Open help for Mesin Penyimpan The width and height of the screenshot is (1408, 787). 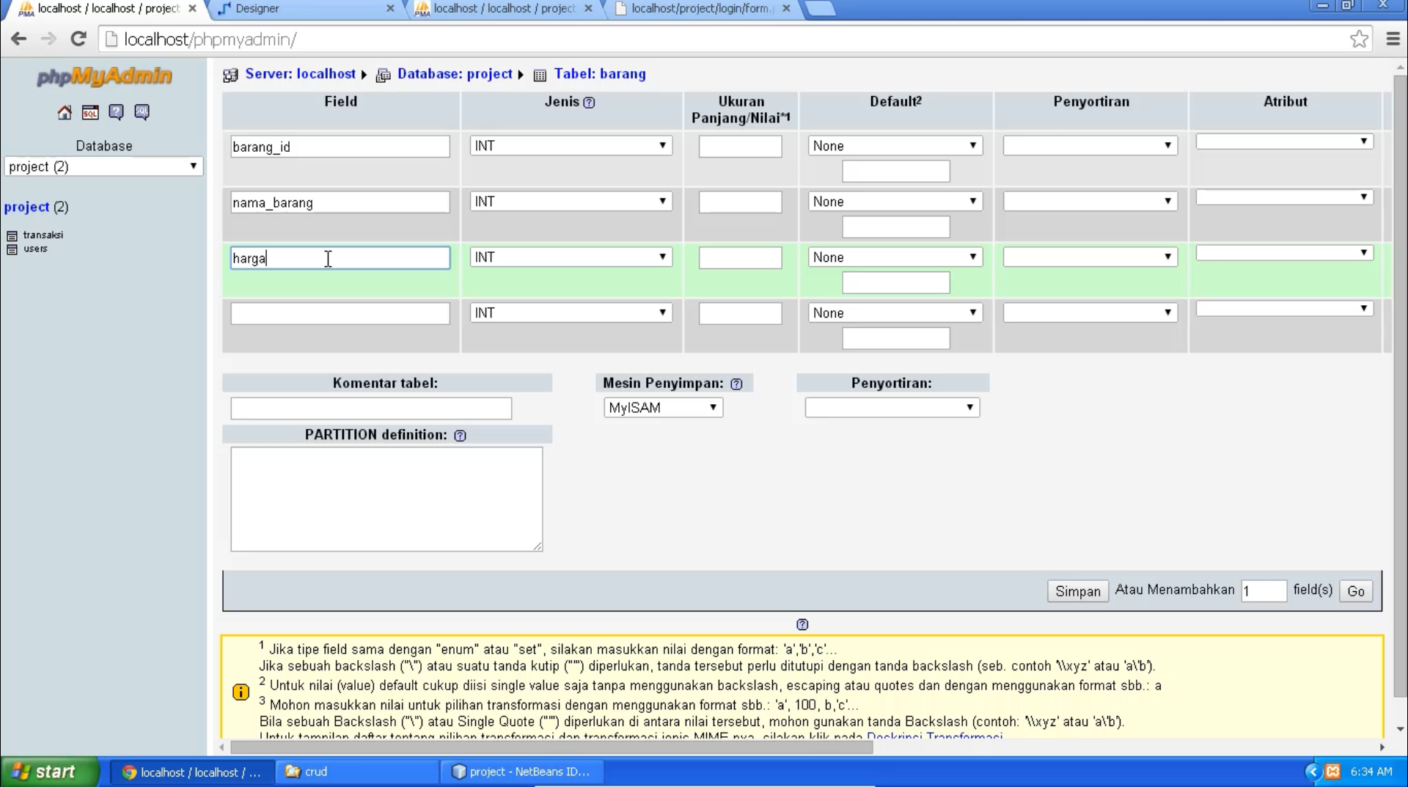[x=736, y=383]
